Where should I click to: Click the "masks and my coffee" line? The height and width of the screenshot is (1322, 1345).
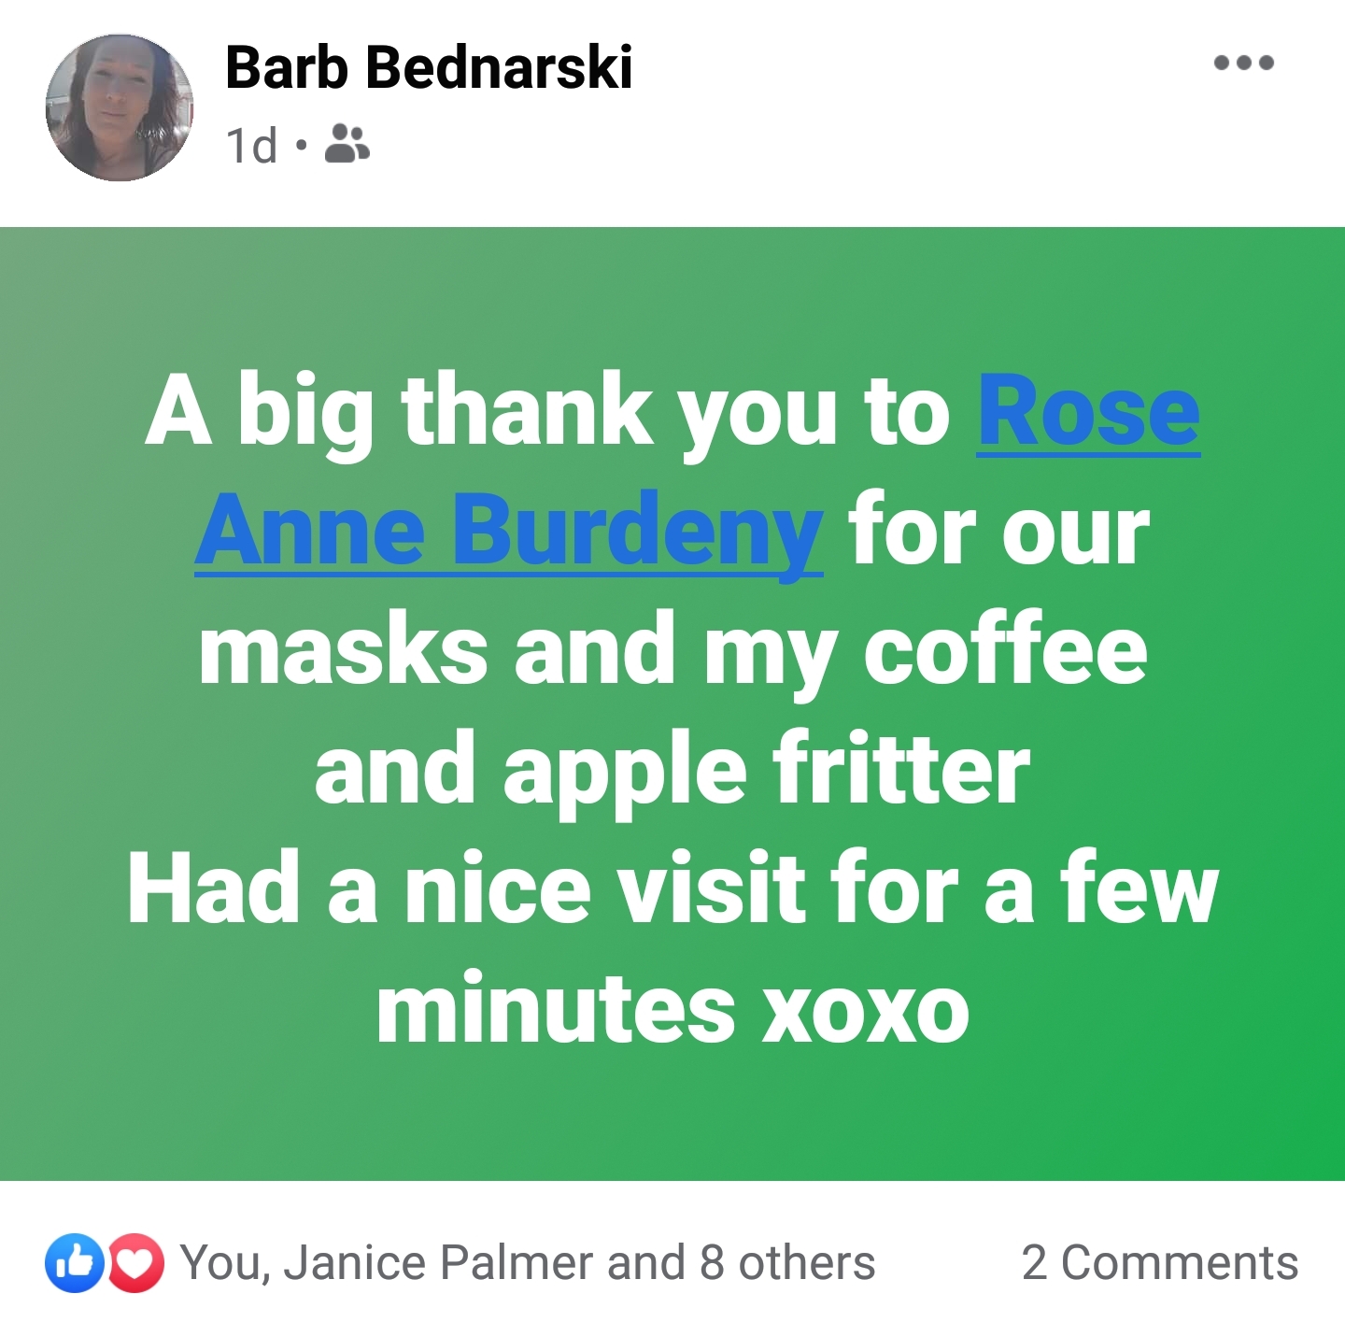pos(672,651)
